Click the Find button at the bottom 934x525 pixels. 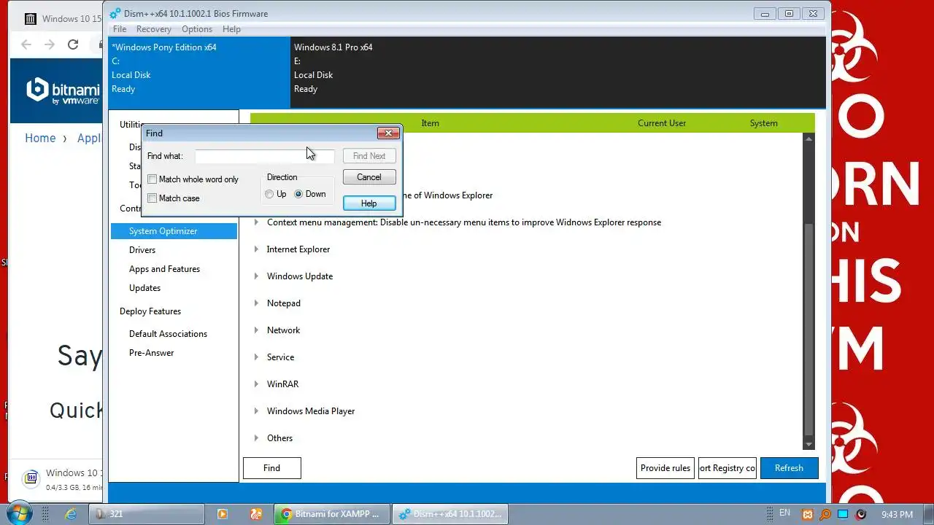[271, 468]
